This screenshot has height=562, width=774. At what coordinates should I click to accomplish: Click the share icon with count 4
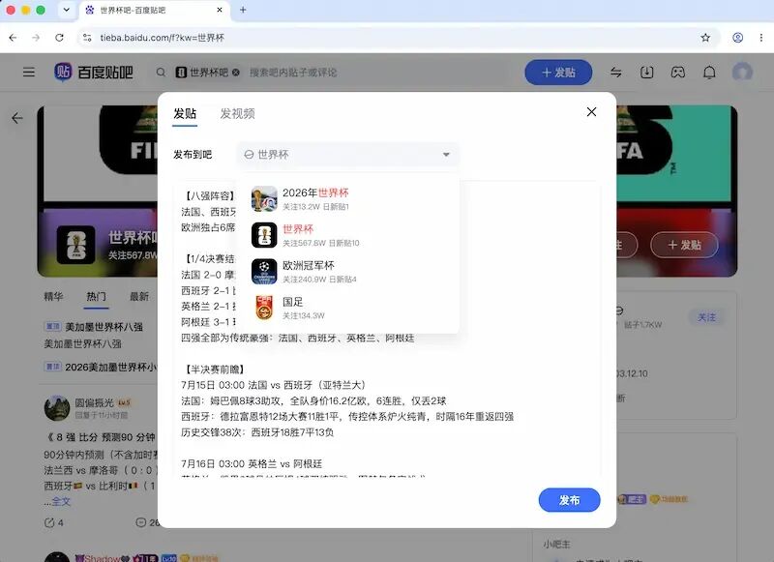(x=49, y=522)
